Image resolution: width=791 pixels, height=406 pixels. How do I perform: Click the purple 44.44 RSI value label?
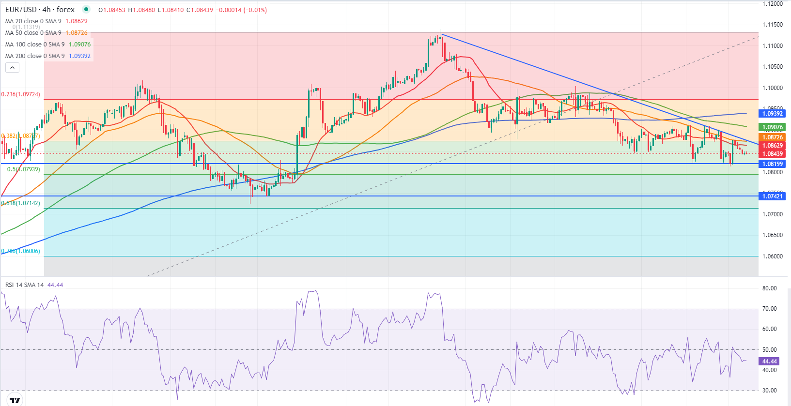(x=769, y=361)
